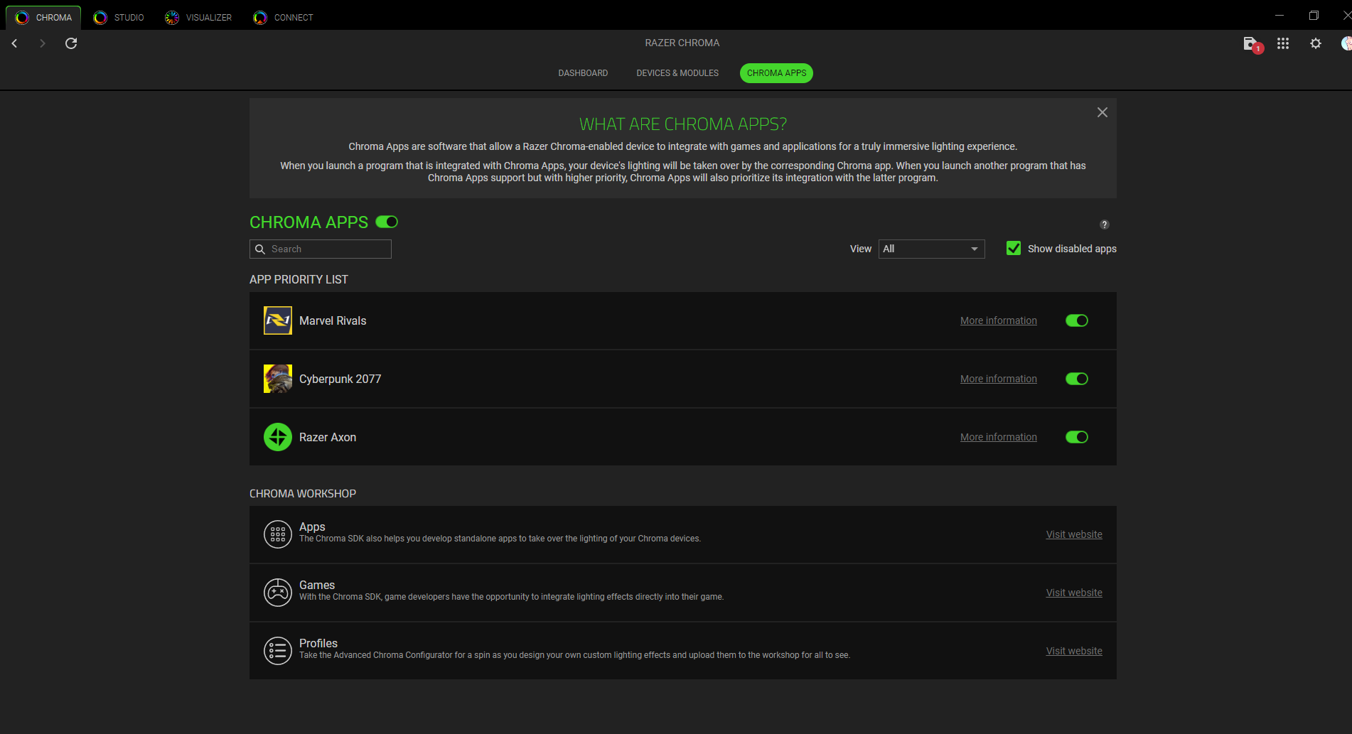The height and width of the screenshot is (734, 1352).
Task: Open Devices & Modules section
Action: [677, 73]
